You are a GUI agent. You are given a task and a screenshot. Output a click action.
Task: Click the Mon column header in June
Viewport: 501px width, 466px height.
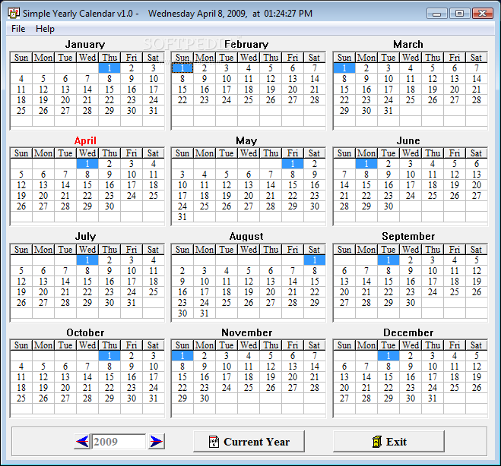click(366, 153)
